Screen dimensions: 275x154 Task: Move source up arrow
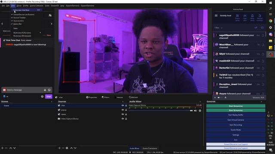click(71, 148)
